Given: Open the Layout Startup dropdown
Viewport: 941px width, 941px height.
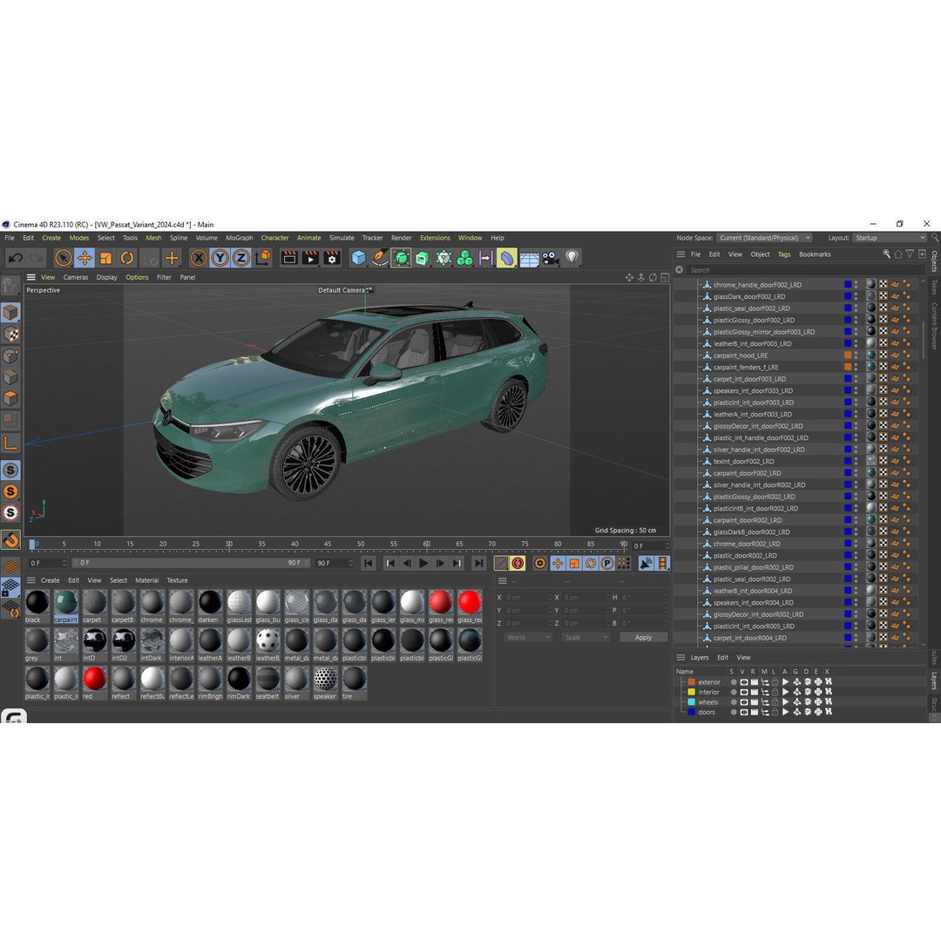Looking at the screenshot, I should (x=890, y=238).
